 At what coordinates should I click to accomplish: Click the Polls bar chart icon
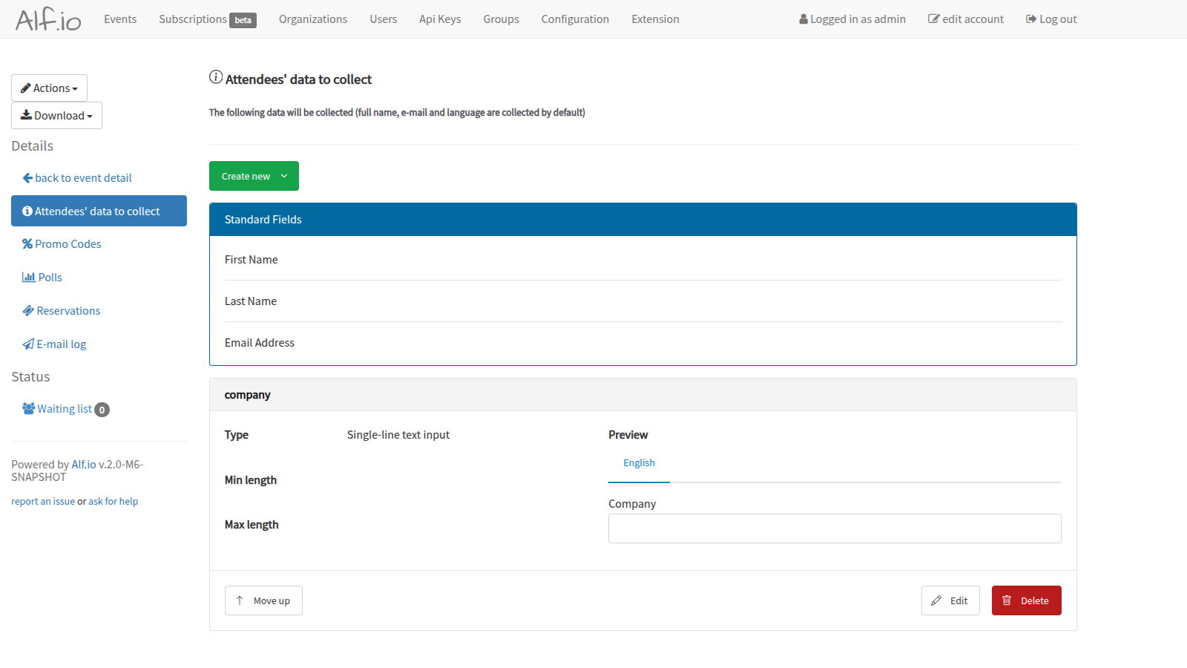(x=29, y=278)
